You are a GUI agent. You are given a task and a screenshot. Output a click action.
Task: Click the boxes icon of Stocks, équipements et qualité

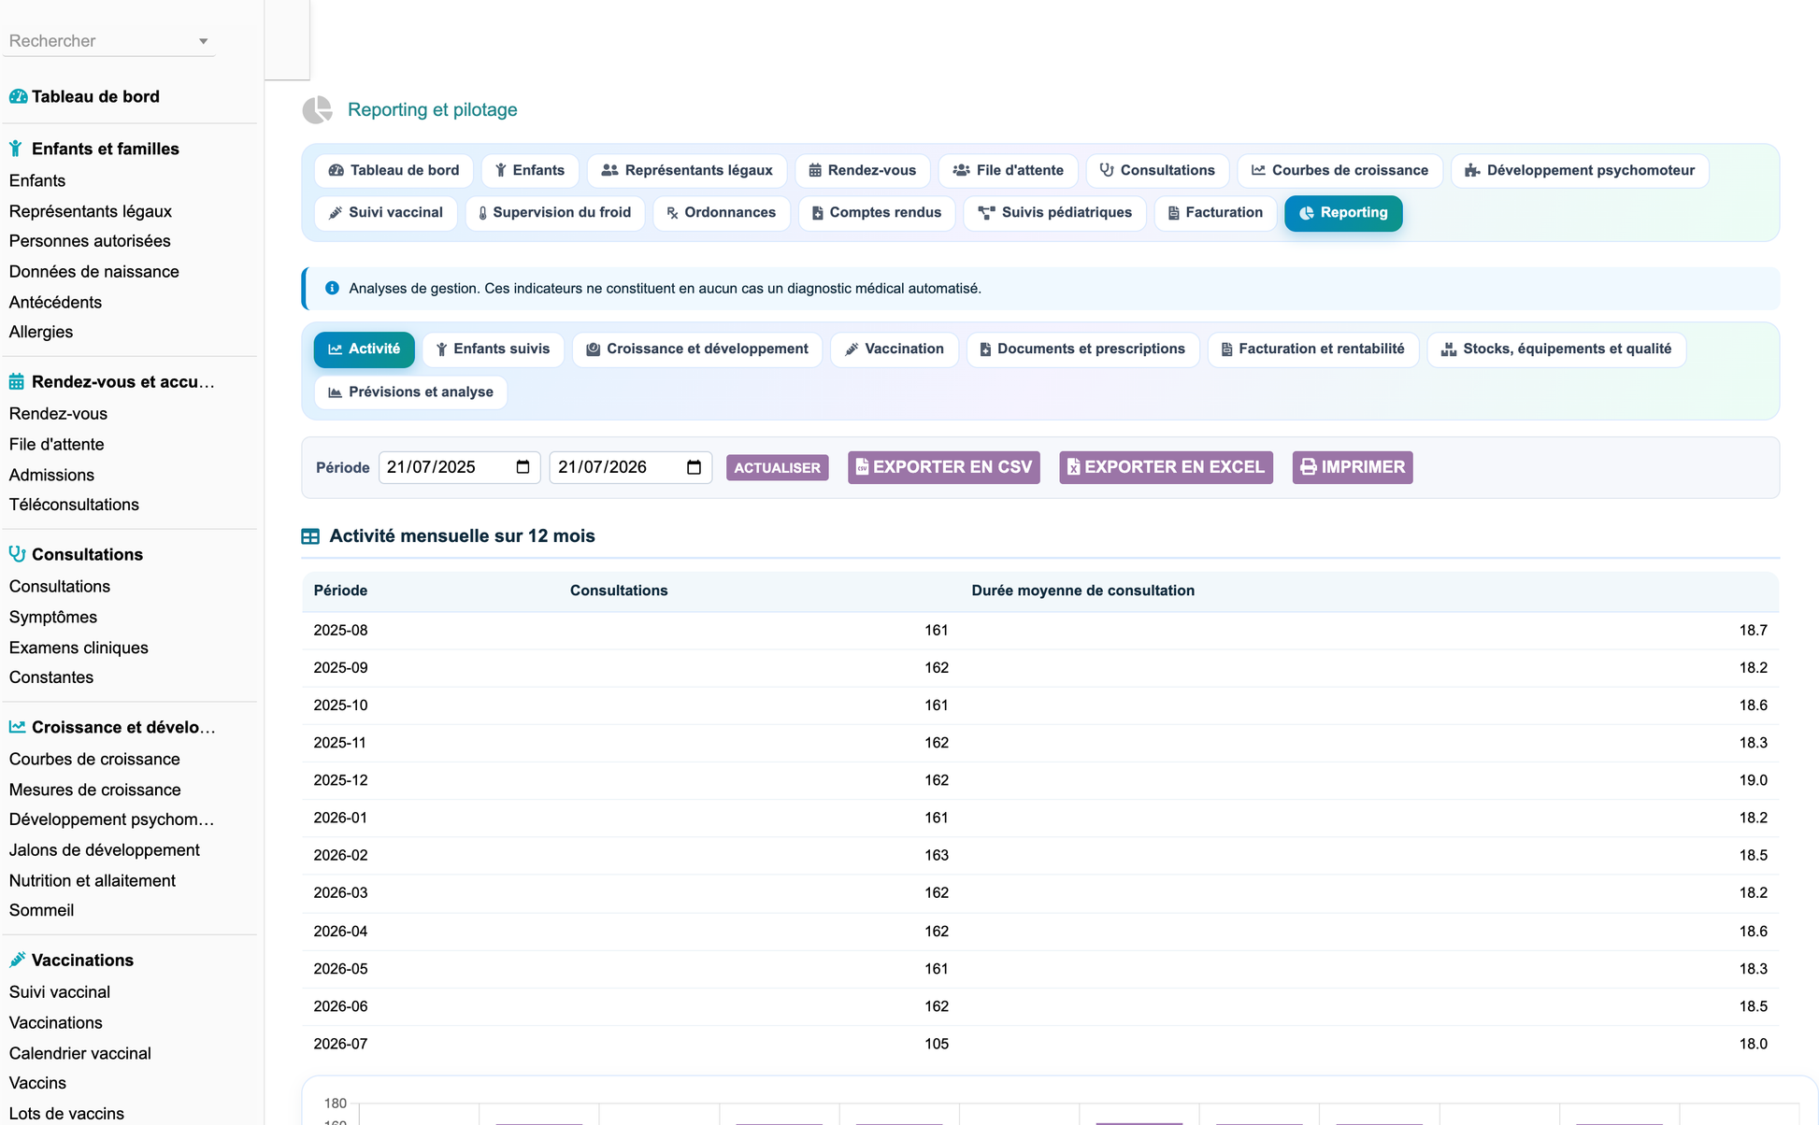[1449, 349]
